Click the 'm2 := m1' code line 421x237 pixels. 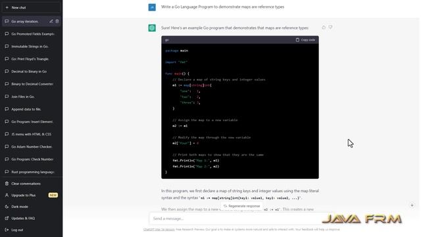180,126
